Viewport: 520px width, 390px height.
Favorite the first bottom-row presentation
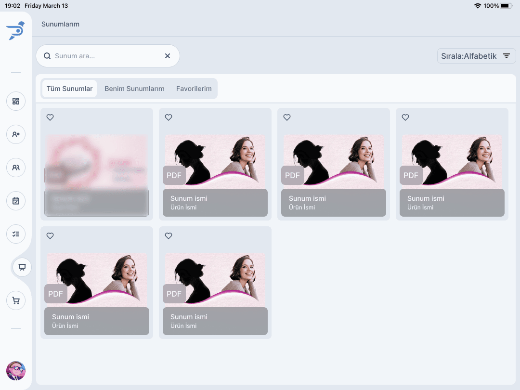coord(50,236)
